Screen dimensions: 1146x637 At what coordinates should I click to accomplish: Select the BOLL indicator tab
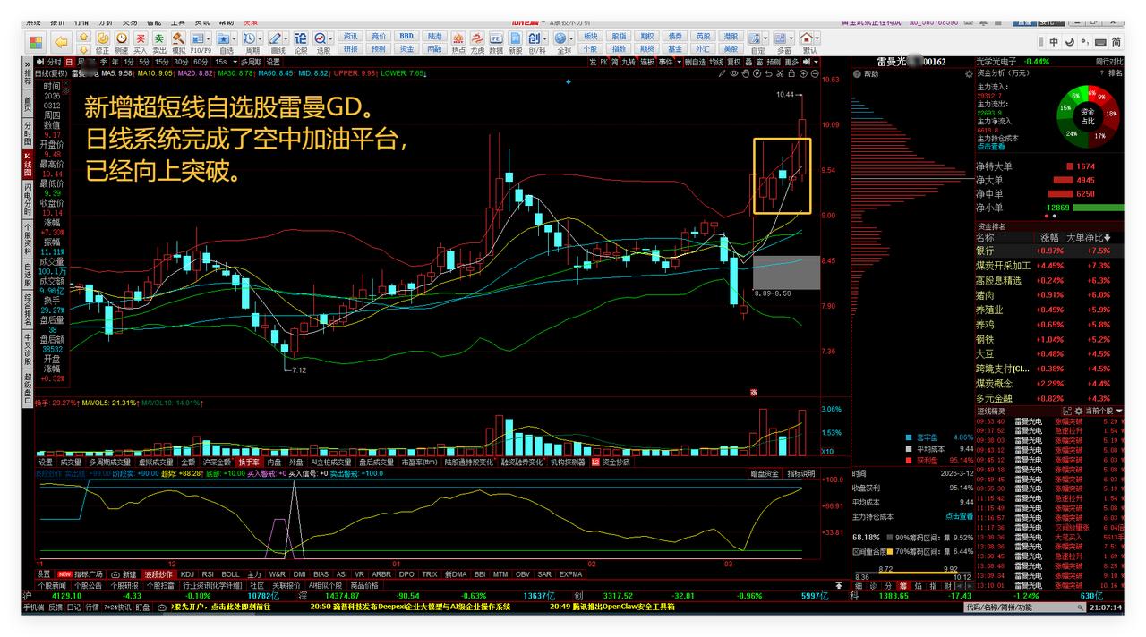(230, 574)
